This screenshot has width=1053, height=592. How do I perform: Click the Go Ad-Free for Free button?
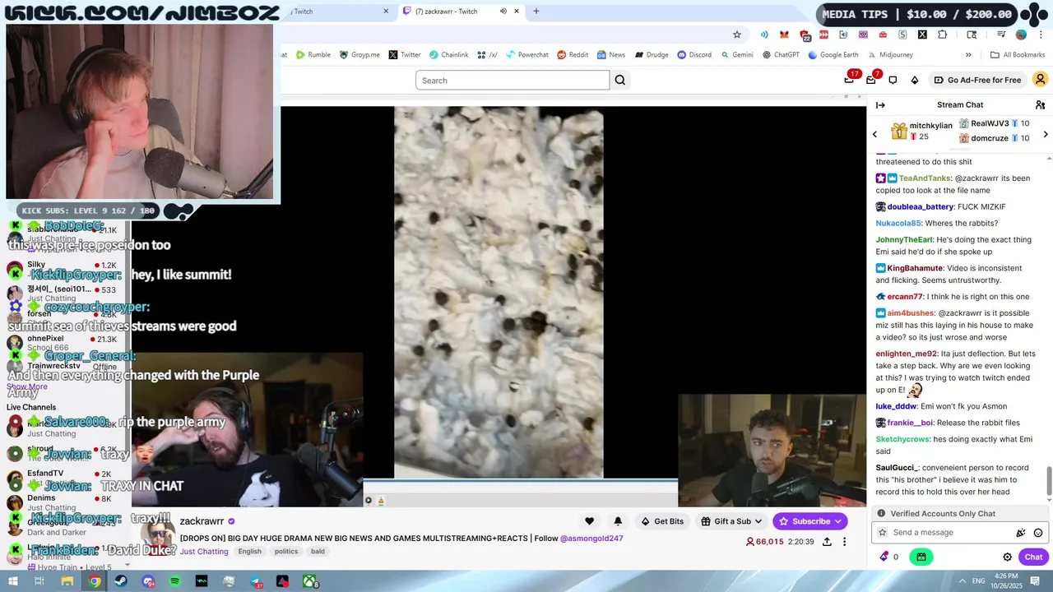(978, 80)
